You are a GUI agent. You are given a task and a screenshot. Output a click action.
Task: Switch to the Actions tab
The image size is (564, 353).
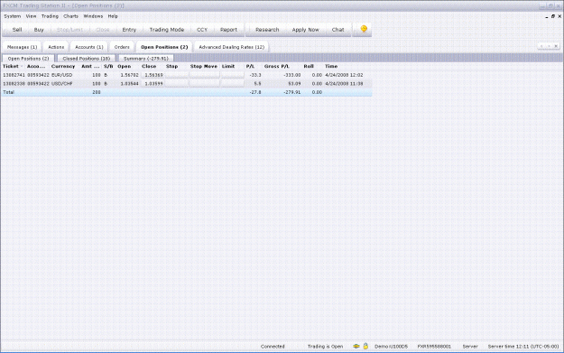tap(56, 47)
